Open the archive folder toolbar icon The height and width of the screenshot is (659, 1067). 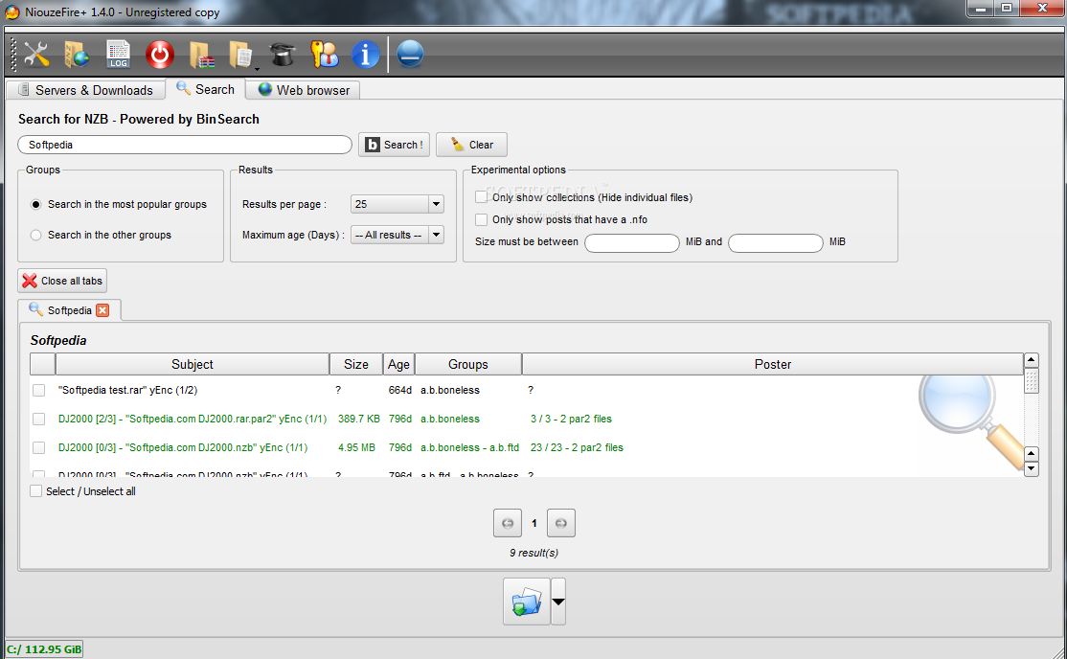click(201, 55)
